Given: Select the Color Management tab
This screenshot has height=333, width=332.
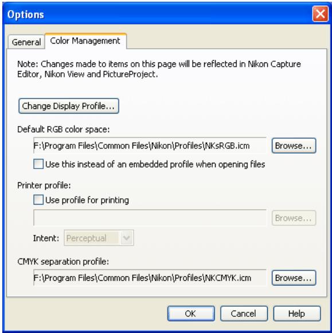Looking at the screenshot, I should (x=85, y=41).
